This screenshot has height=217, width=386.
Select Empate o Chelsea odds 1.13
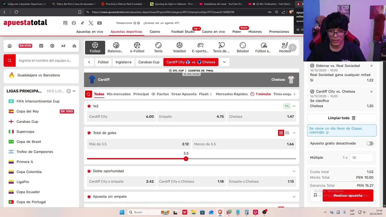tap(261, 181)
